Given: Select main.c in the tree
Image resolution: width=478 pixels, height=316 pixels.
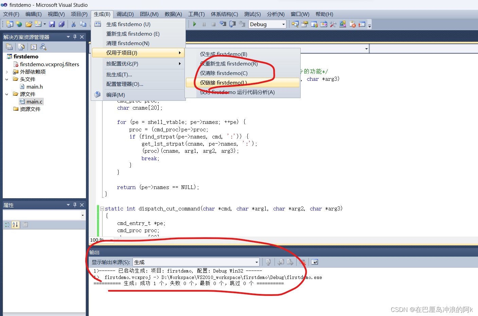Looking at the screenshot, I should 34,101.
